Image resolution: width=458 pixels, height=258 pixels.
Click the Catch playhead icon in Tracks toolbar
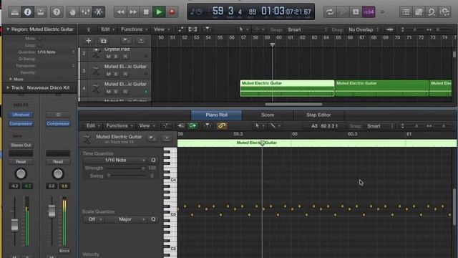pos(207,29)
